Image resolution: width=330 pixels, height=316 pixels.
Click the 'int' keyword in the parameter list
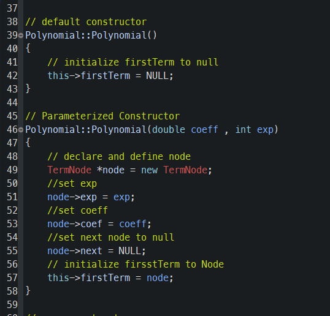(243, 130)
